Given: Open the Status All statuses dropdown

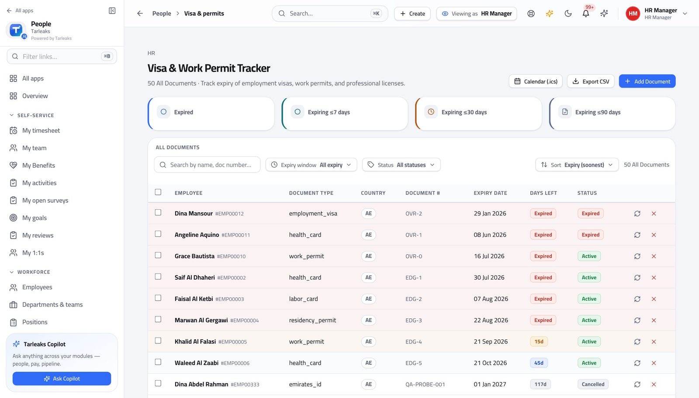Looking at the screenshot, I should click(401, 165).
